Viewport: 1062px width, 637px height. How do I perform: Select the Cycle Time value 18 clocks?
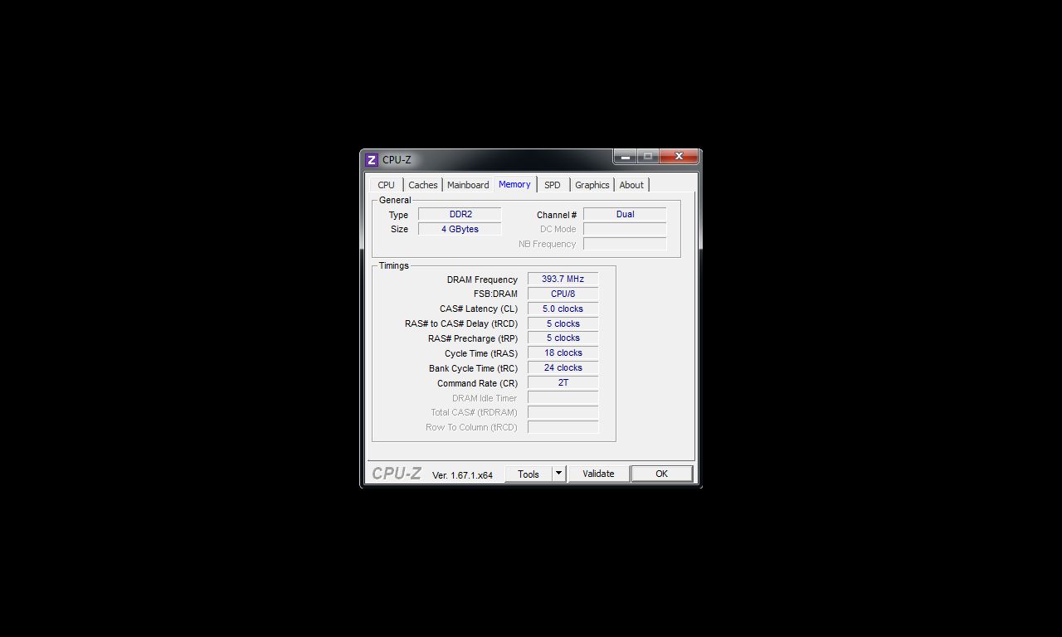tap(563, 353)
